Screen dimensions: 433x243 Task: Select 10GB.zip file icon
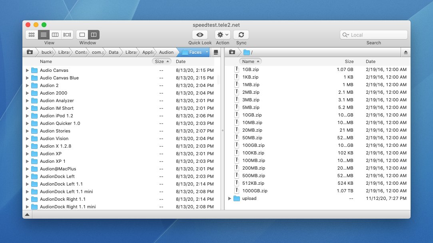pos(237,115)
